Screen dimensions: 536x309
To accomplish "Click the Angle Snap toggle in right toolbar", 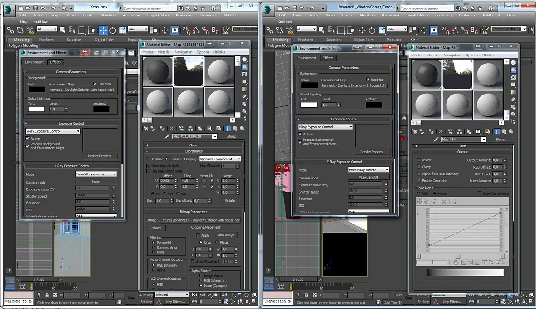I will click(454, 30).
